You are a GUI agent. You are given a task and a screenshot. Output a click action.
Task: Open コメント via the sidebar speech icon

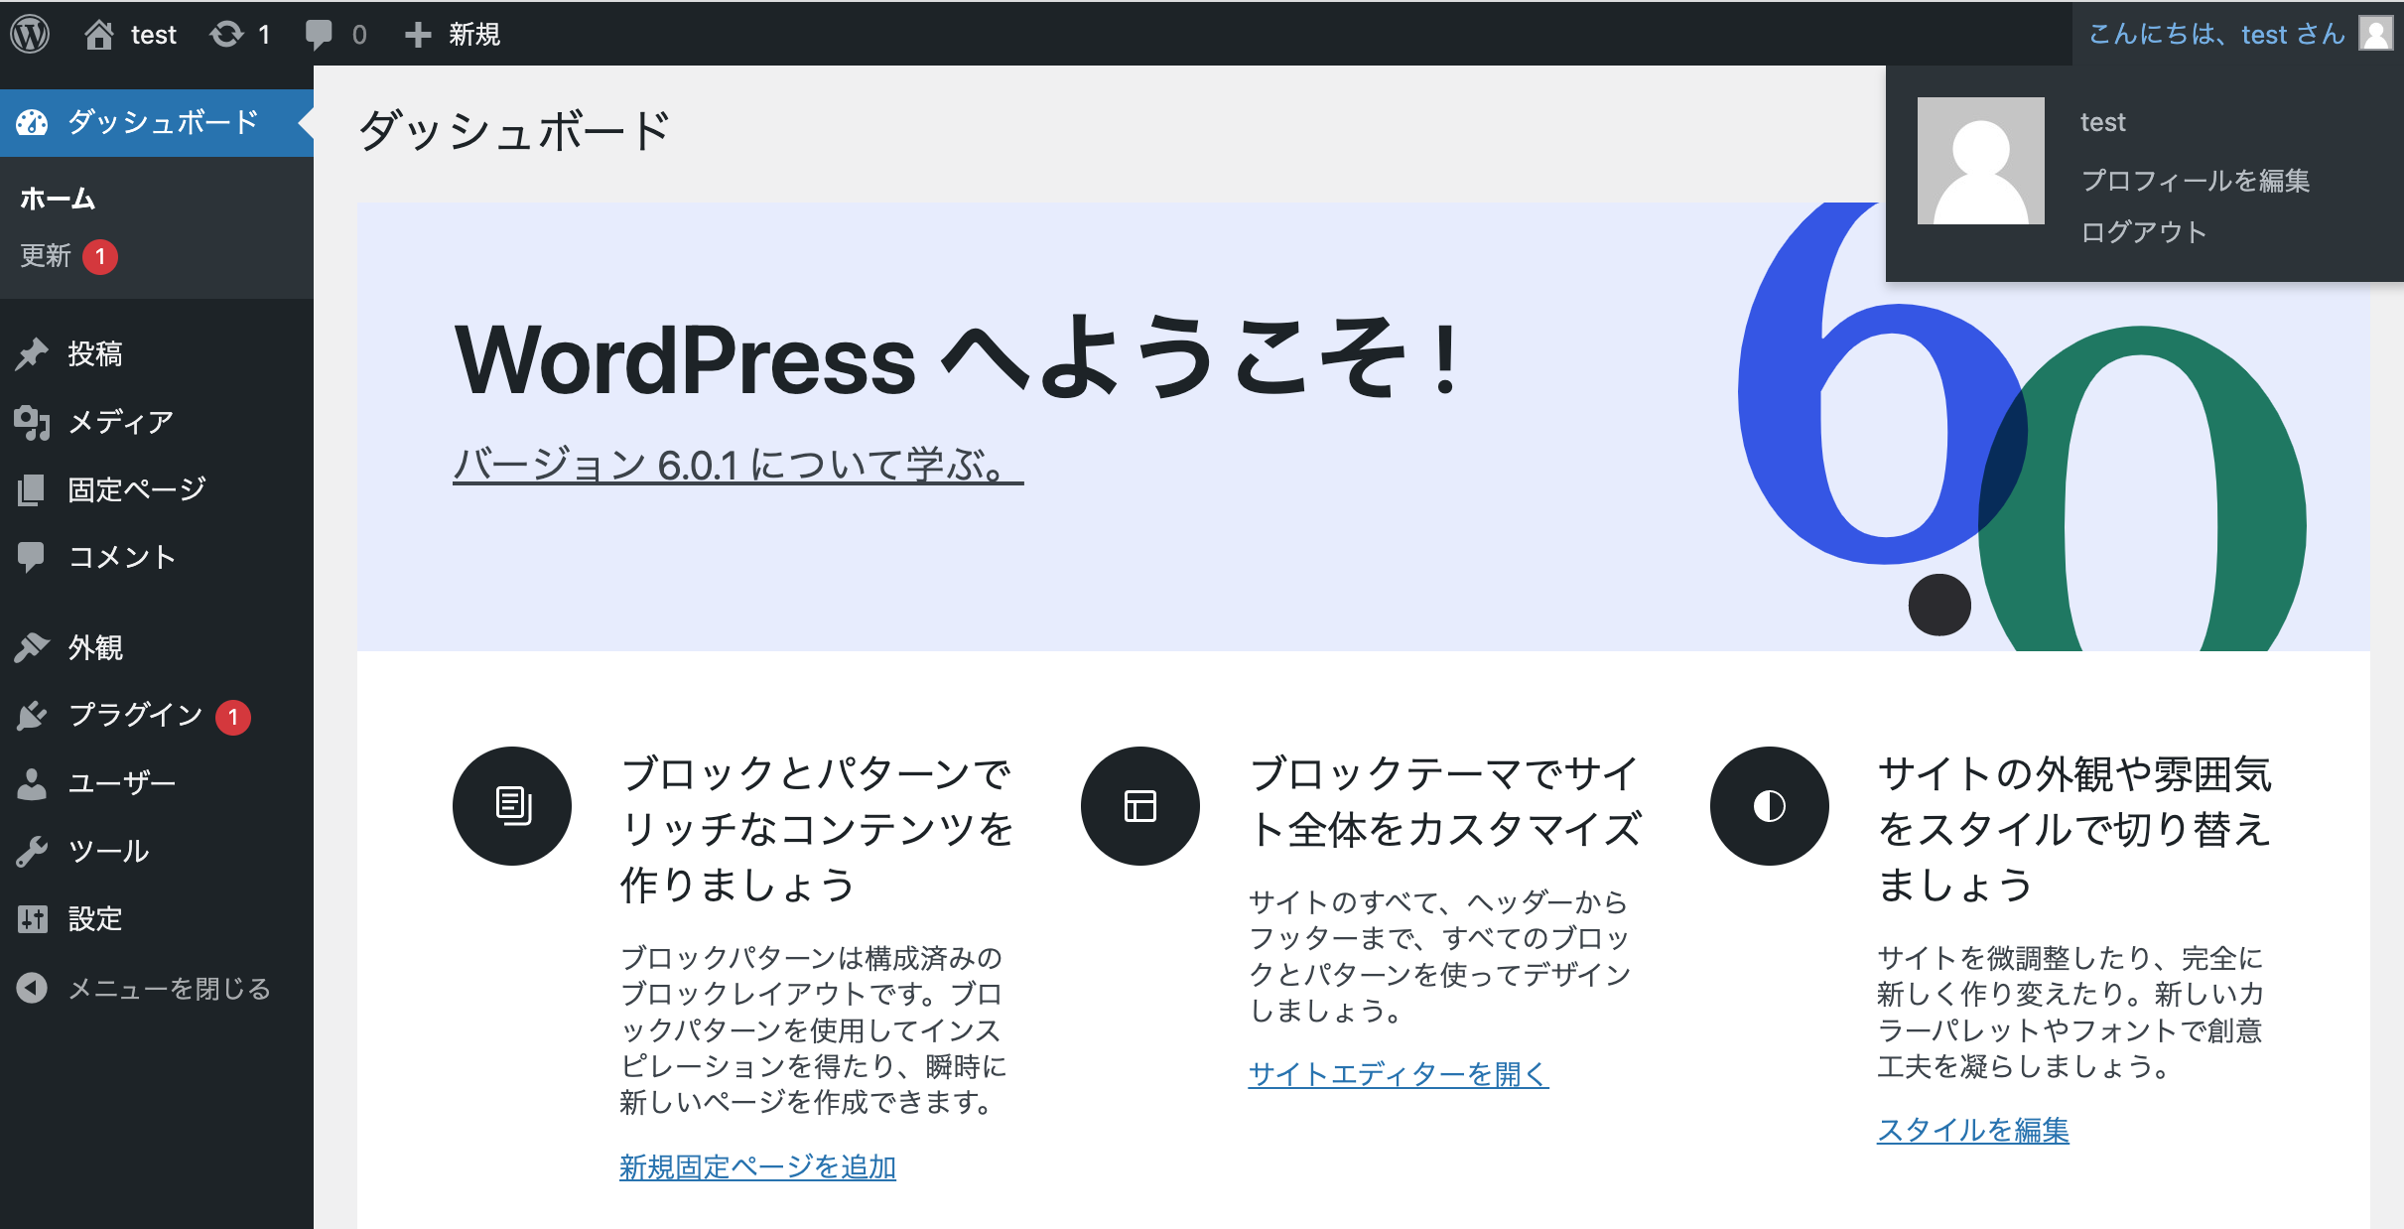coord(33,556)
